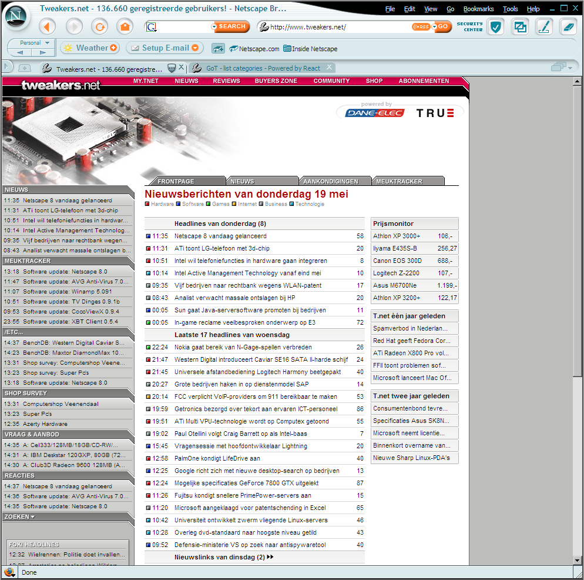Open the Setup E-mail dropdown arrow

(195, 48)
